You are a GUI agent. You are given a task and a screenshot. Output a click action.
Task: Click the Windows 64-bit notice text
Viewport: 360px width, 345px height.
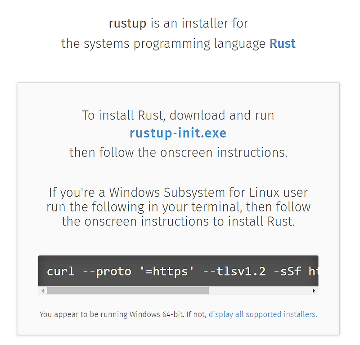click(x=112, y=314)
